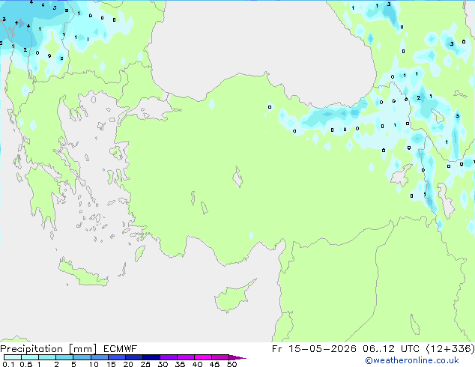Select the 0.5–1 mm legend swatch
Viewport: 475px width, 367px height.
click(30, 357)
